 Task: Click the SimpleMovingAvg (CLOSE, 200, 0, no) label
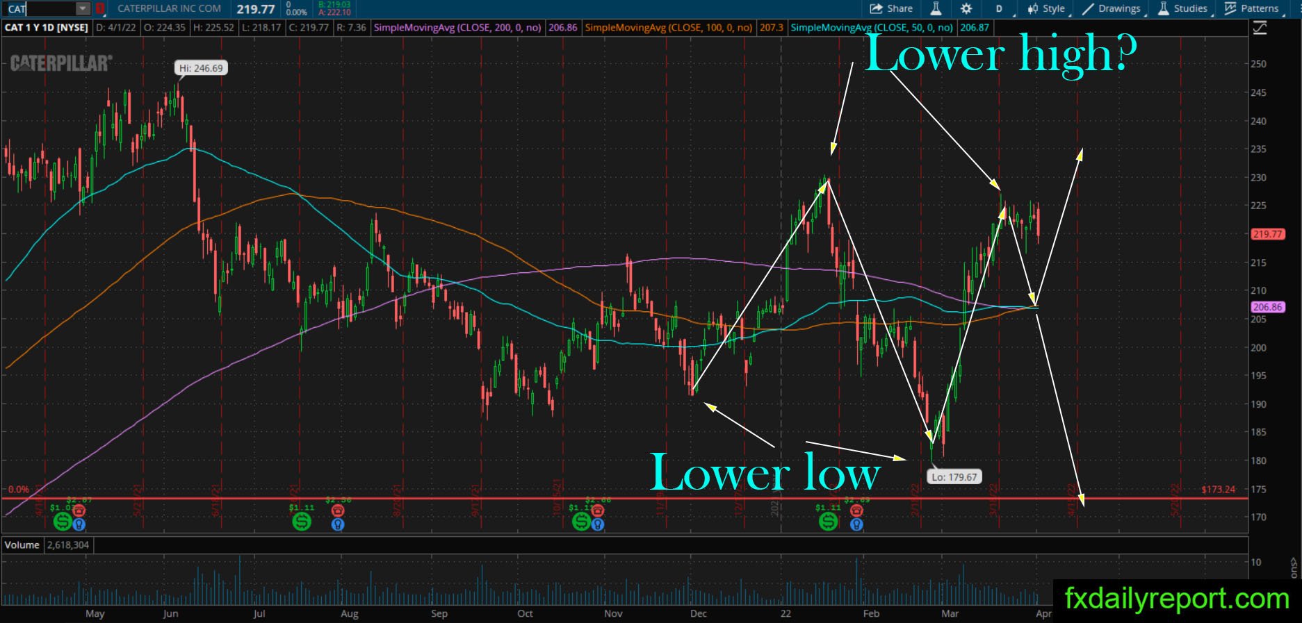pos(457,28)
